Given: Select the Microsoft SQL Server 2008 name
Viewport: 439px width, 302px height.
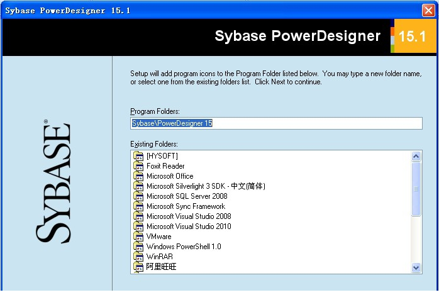Looking at the screenshot, I should [187, 196].
